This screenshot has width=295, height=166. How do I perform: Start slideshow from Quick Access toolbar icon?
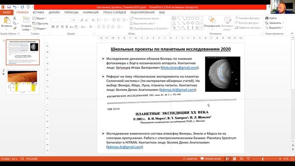tap(28, 7)
